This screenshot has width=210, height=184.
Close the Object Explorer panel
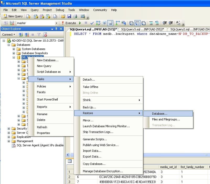(x=61, y=29)
